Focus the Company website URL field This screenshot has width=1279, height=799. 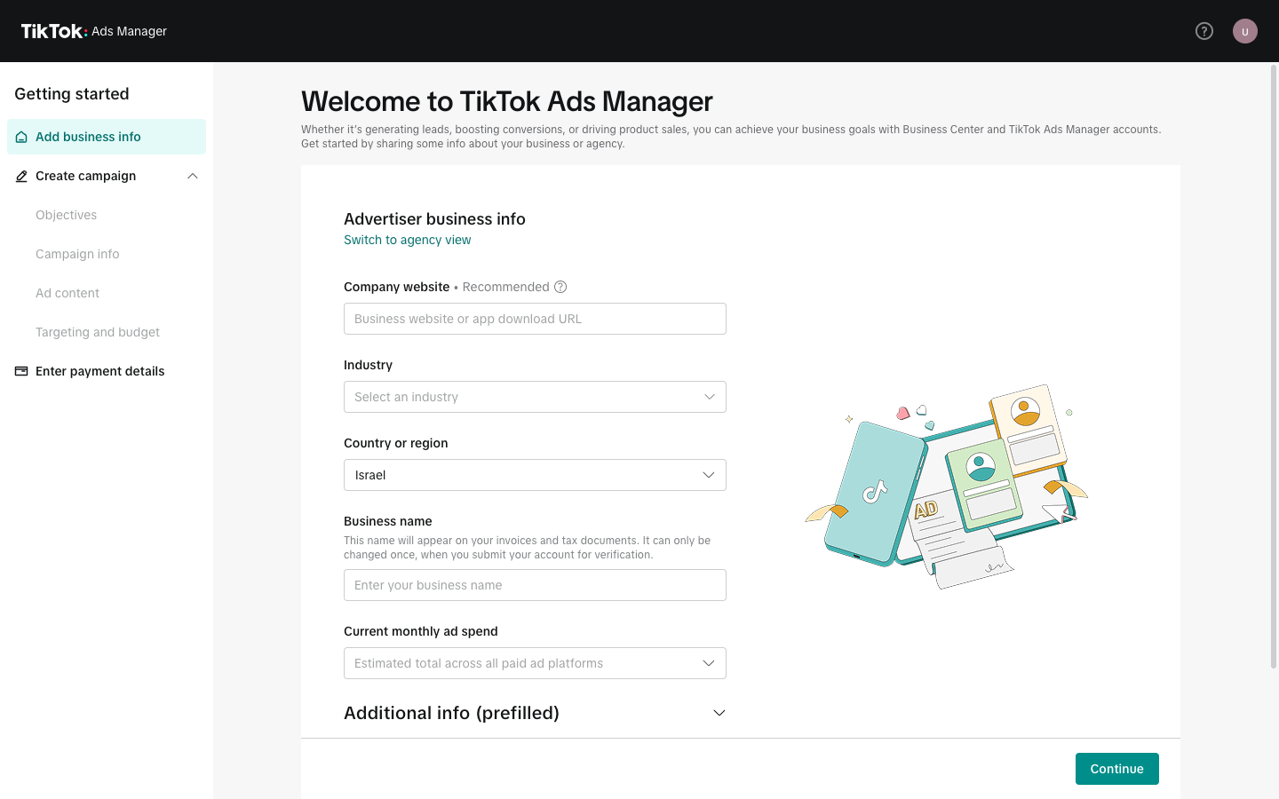tap(535, 319)
